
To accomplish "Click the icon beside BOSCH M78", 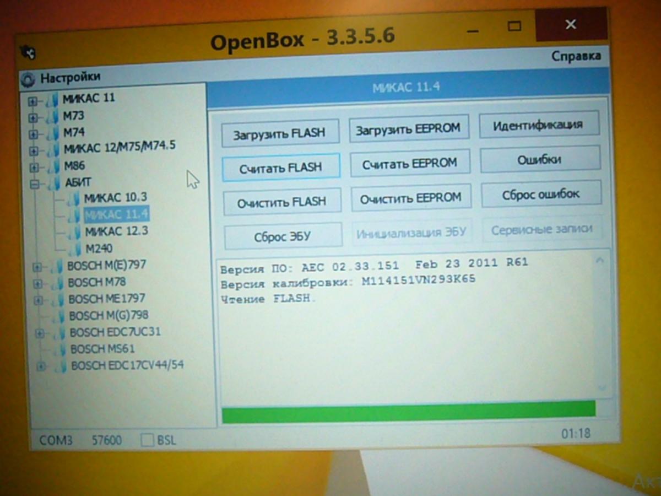I will (57, 283).
